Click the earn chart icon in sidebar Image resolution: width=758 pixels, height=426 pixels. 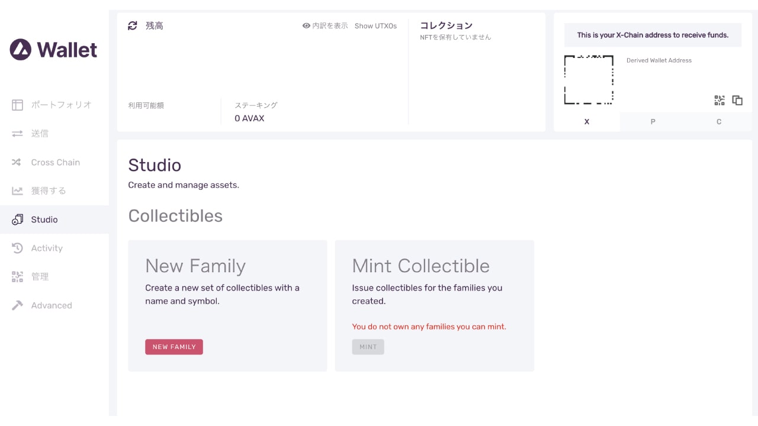click(17, 191)
